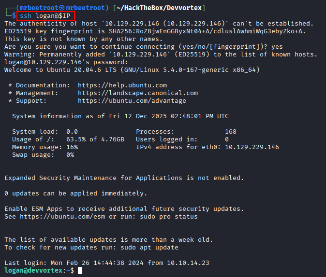Image resolution: width=326 pixels, height=277 pixels.
Task: Click the 'sudo apt update' command text
Action: click(149, 248)
